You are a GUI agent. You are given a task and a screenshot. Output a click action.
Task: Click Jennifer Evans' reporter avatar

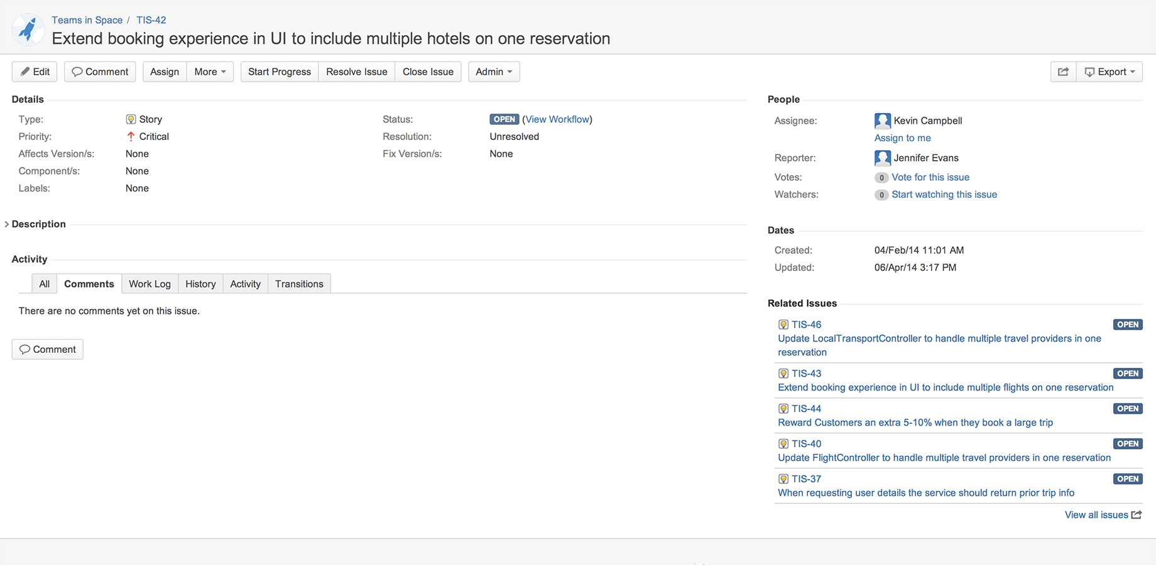pyautogui.click(x=882, y=158)
